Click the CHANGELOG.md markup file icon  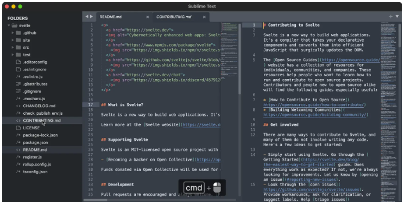point(18,106)
